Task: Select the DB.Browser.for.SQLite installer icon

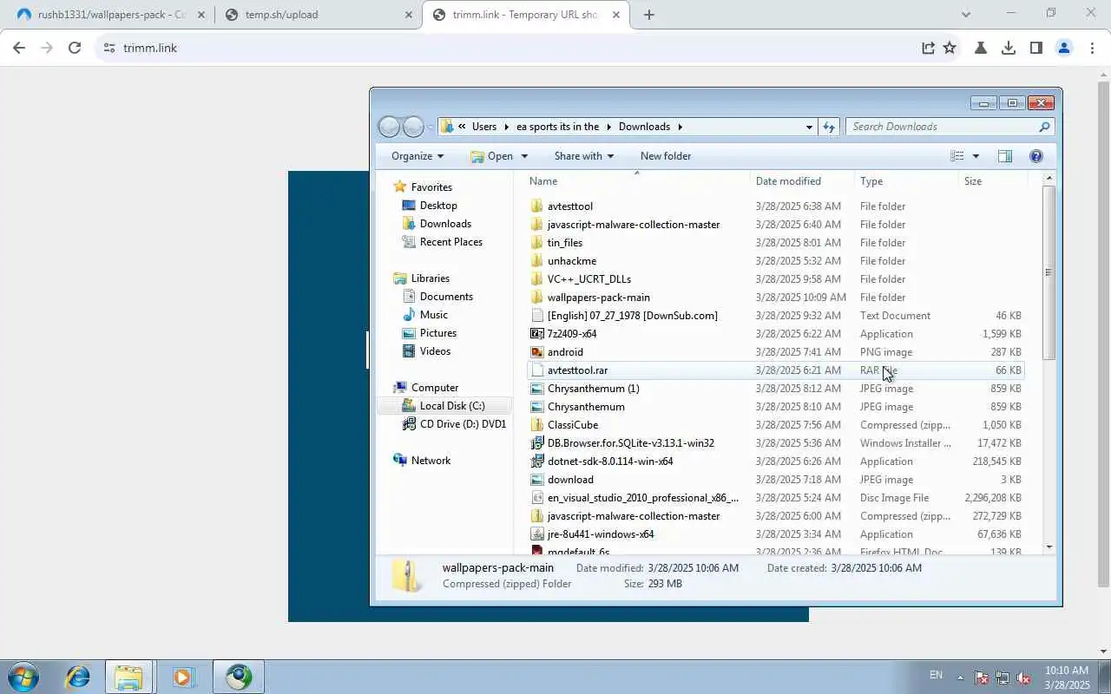Action: tap(537, 443)
